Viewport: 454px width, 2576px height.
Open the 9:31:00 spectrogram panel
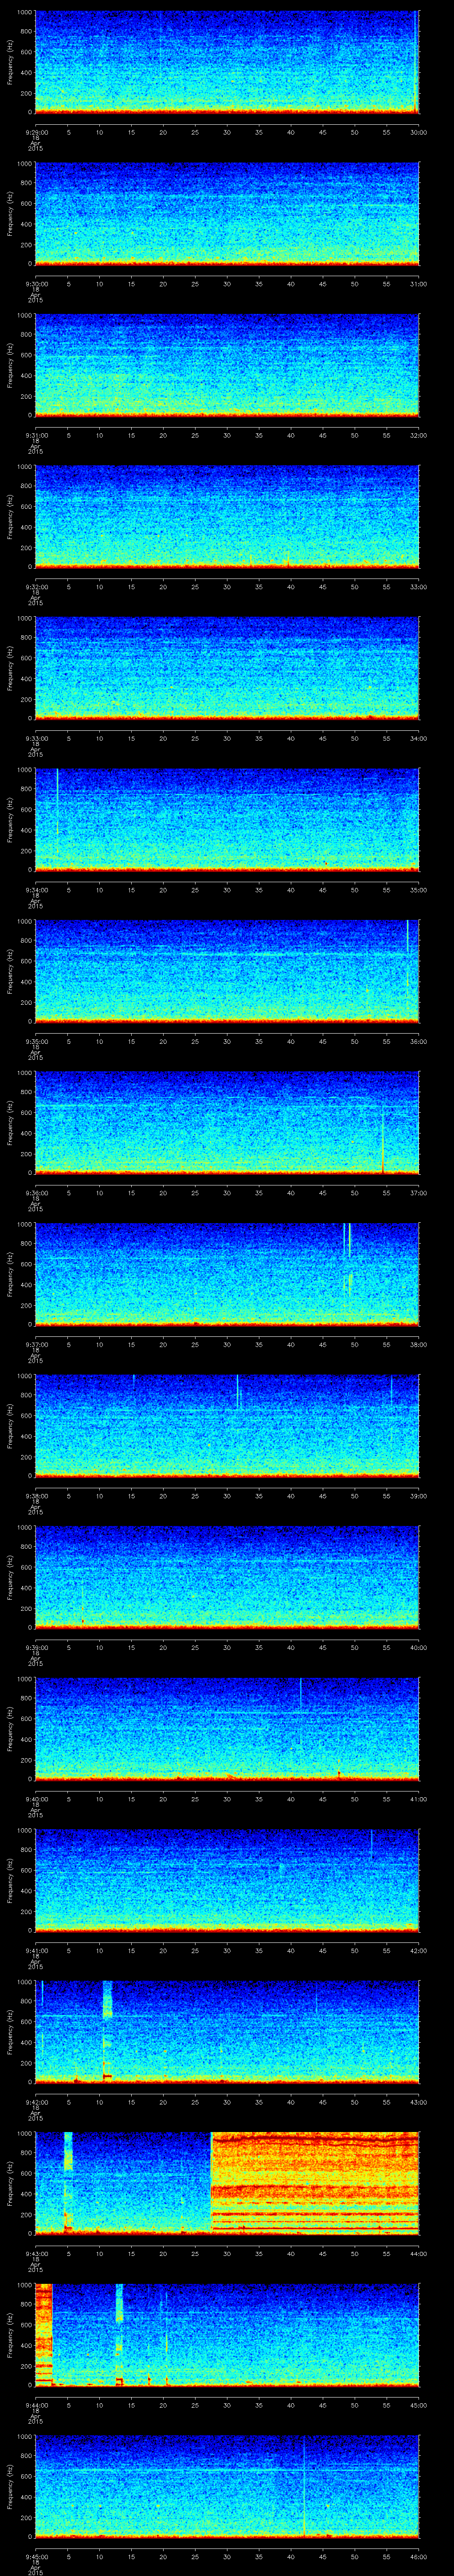tap(227, 365)
